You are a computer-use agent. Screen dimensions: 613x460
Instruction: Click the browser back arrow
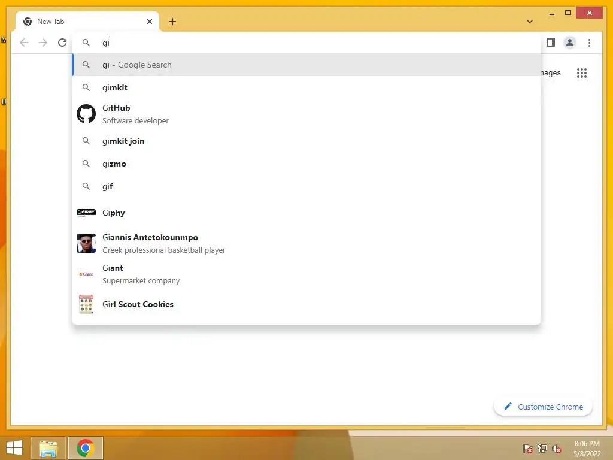click(x=24, y=43)
